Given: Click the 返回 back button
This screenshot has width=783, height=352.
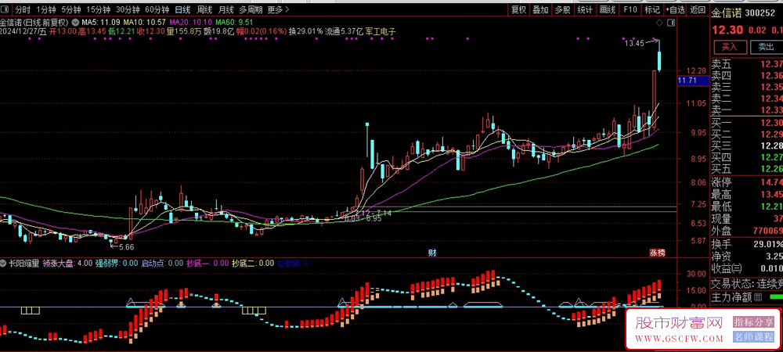Looking at the screenshot, I should click(698, 9).
